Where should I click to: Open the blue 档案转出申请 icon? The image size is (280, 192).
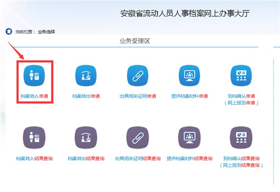(x=86, y=75)
